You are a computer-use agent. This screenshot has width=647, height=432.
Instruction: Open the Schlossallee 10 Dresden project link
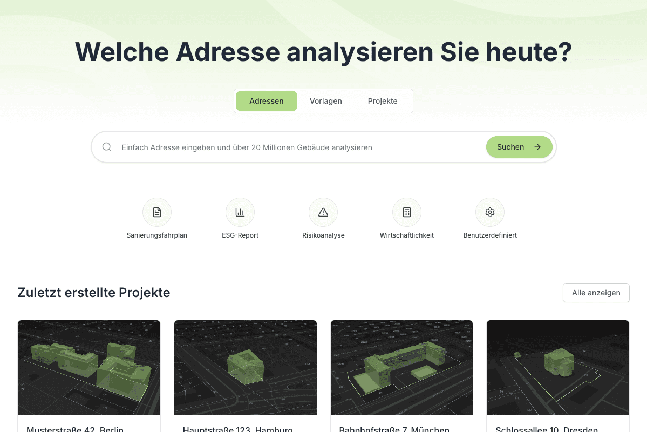tap(546, 429)
